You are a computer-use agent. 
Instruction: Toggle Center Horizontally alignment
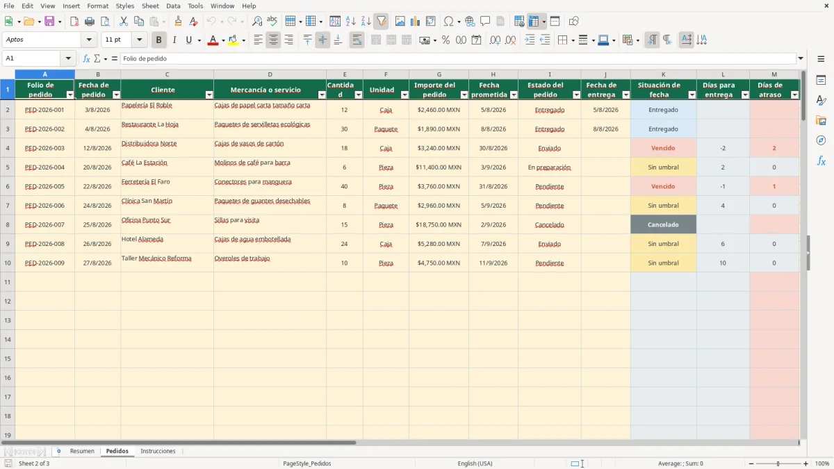(273, 40)
